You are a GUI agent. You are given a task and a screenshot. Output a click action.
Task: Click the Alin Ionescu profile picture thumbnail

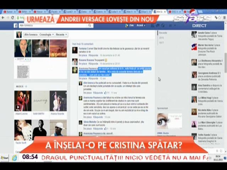coord(19,35)
